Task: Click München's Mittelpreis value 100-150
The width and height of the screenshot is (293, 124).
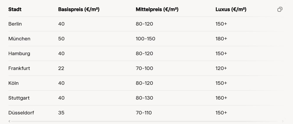Action: click(x=145, y=39)
